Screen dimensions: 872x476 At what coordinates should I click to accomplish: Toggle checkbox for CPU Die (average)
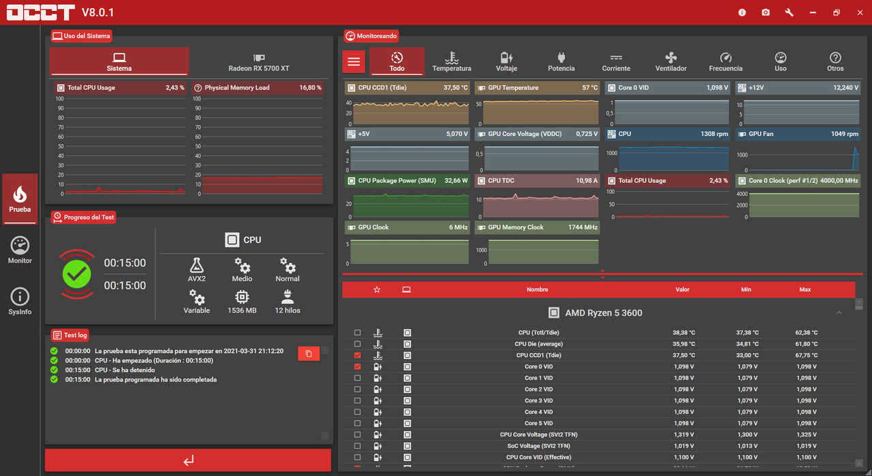(x=358, y=344)
